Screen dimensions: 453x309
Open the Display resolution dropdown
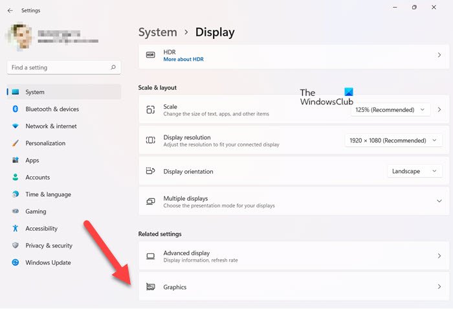tap(393, 141)
